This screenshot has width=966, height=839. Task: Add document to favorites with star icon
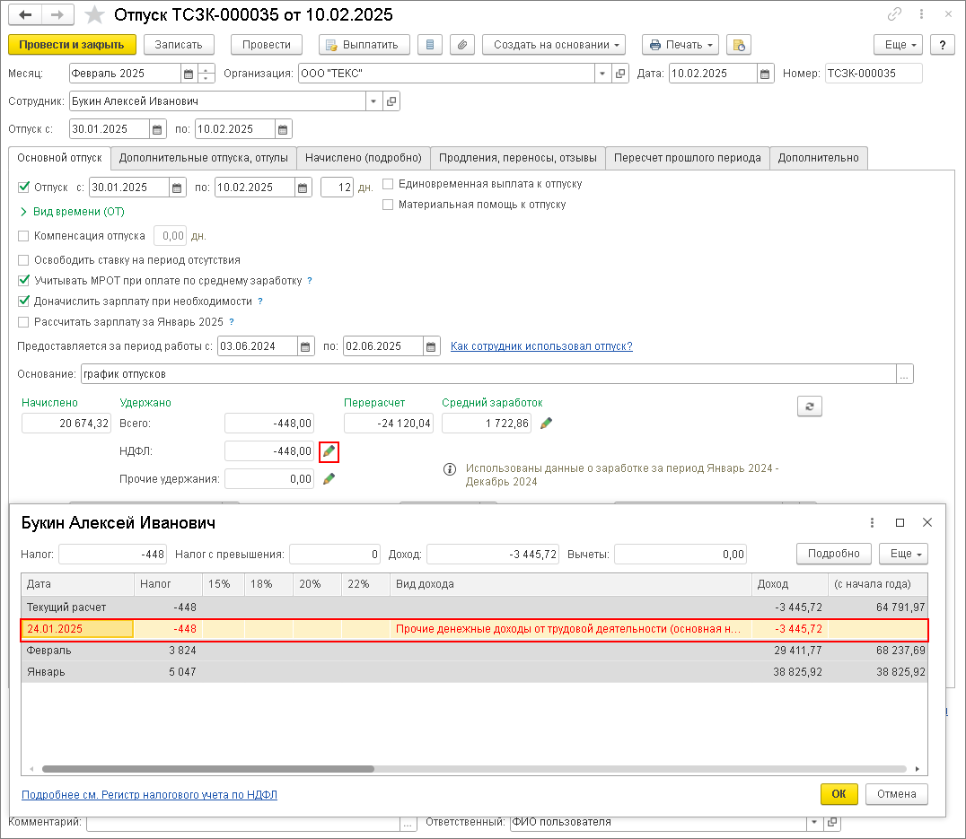[94, 14]
